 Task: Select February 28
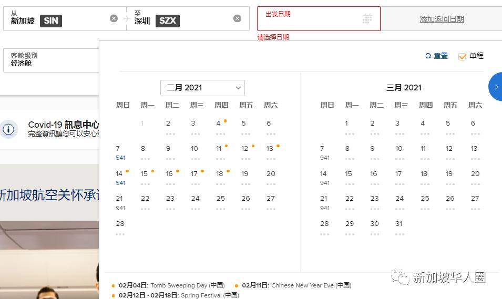(x=120, y=228)
